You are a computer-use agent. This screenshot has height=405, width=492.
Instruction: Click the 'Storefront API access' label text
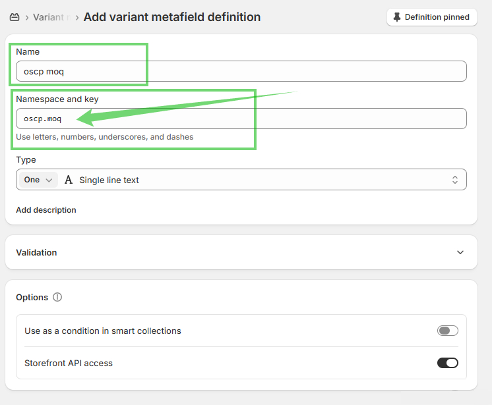point(69,363)
